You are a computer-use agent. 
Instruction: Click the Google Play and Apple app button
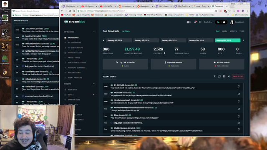point(221,22)
